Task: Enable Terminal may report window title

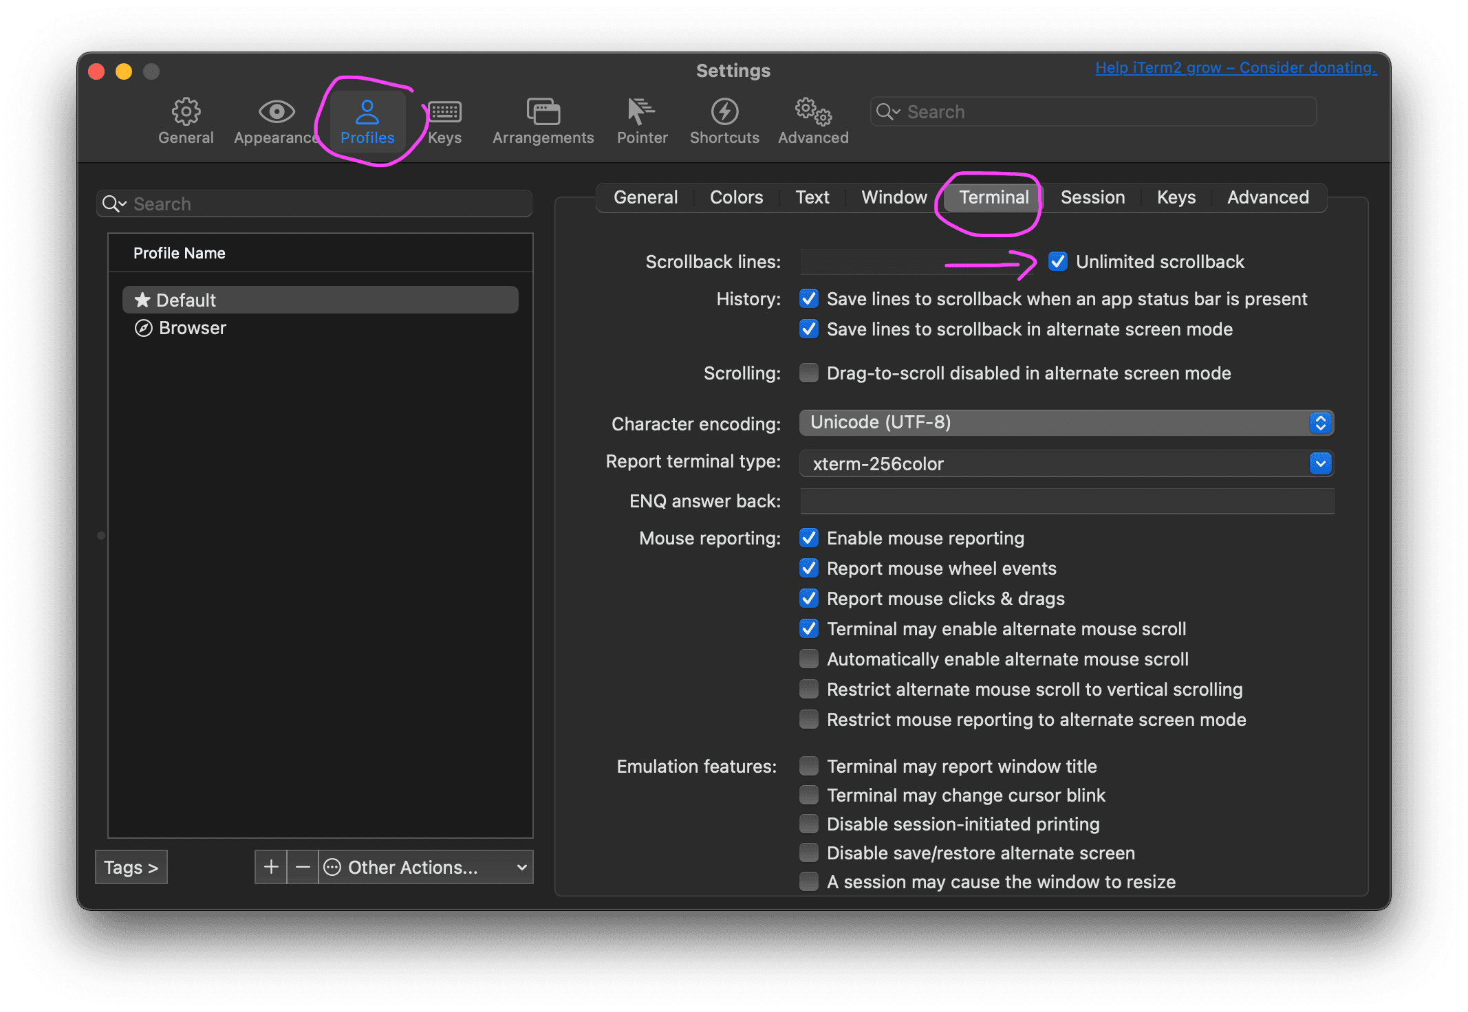Action: click(x=809, y=766)
